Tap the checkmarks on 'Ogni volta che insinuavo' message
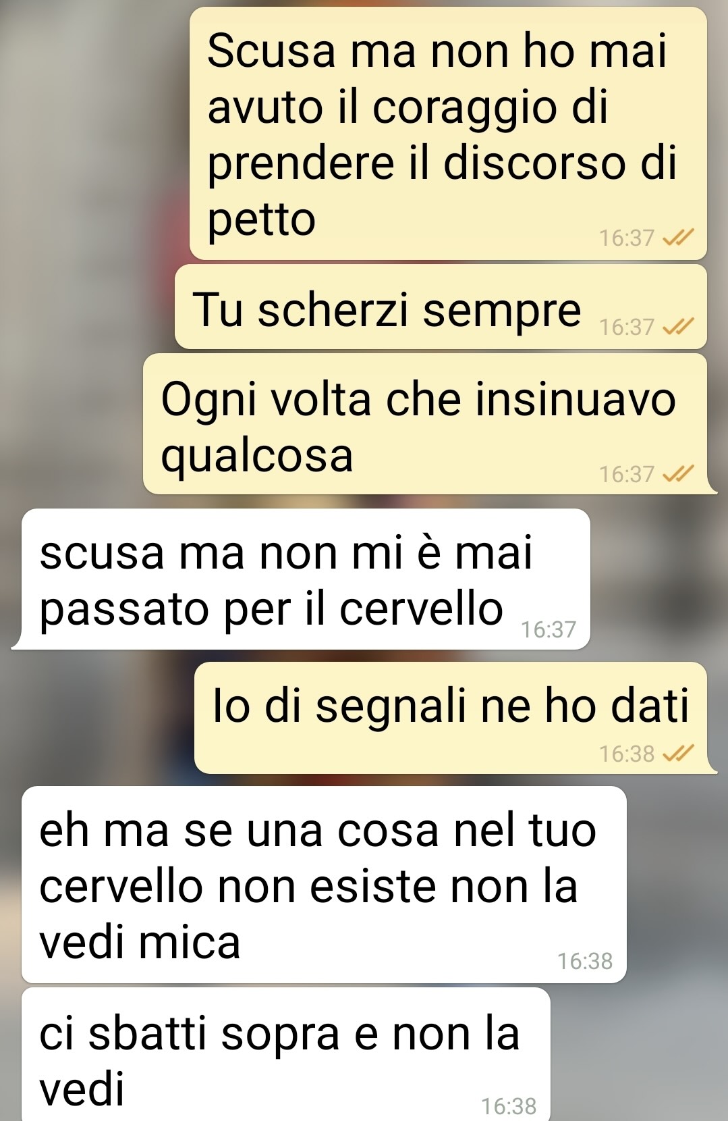728x1121 pixels. [678, 474]
